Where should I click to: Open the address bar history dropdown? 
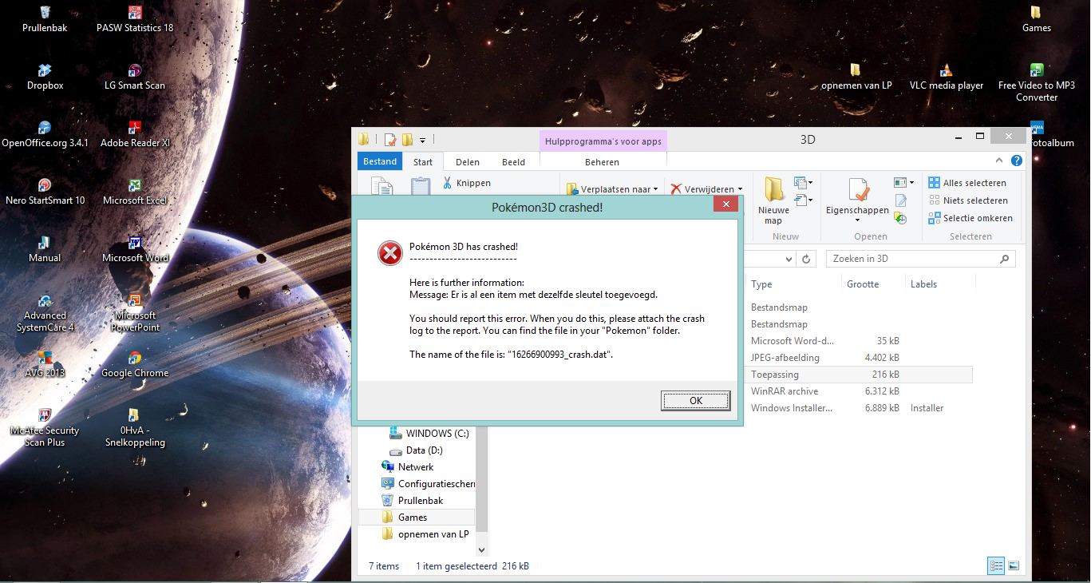click(x=789, y=259)
